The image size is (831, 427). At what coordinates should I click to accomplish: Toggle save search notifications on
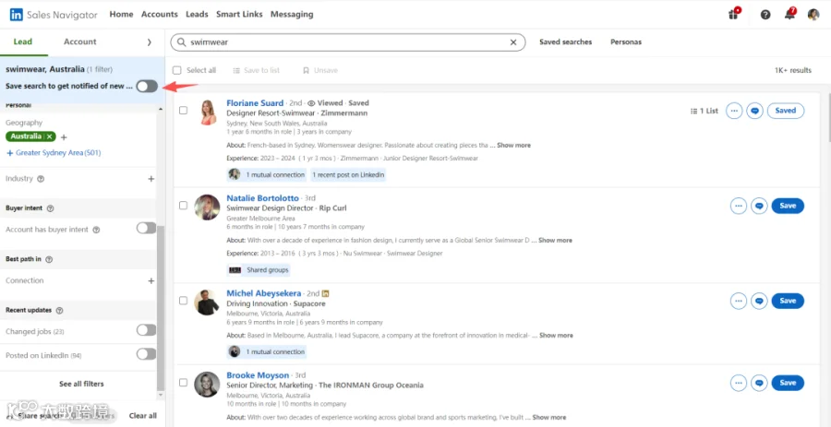(147, 87)
